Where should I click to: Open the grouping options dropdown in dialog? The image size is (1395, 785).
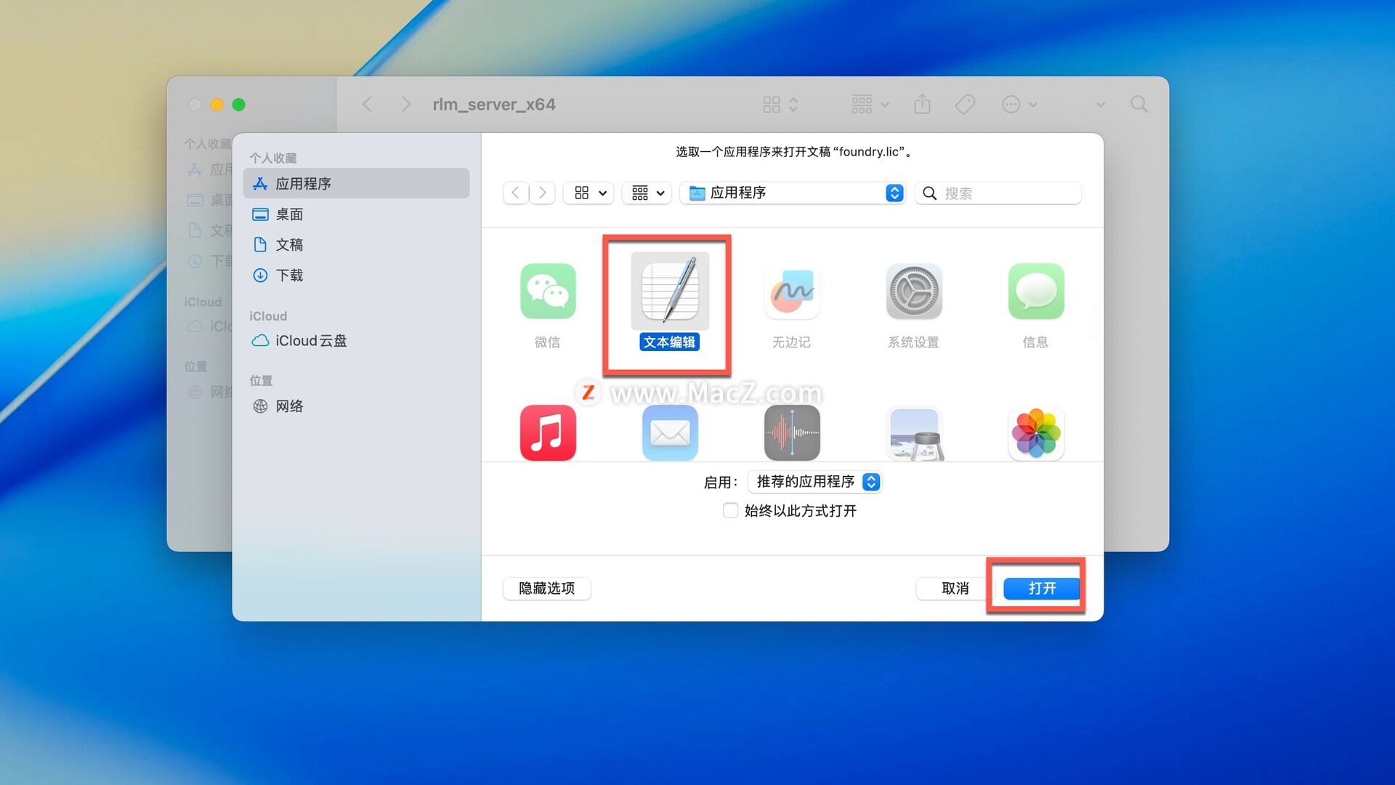pos(647,193)
